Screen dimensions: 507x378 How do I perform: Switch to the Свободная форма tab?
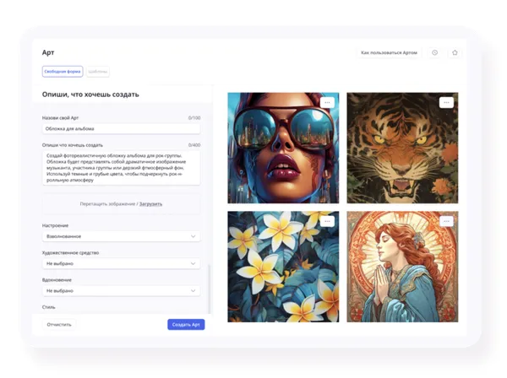tap(63, 72)
